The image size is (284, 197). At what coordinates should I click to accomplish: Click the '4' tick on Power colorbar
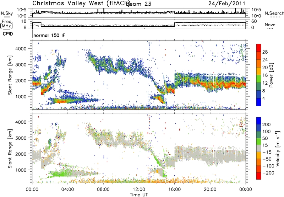point(263,98)
